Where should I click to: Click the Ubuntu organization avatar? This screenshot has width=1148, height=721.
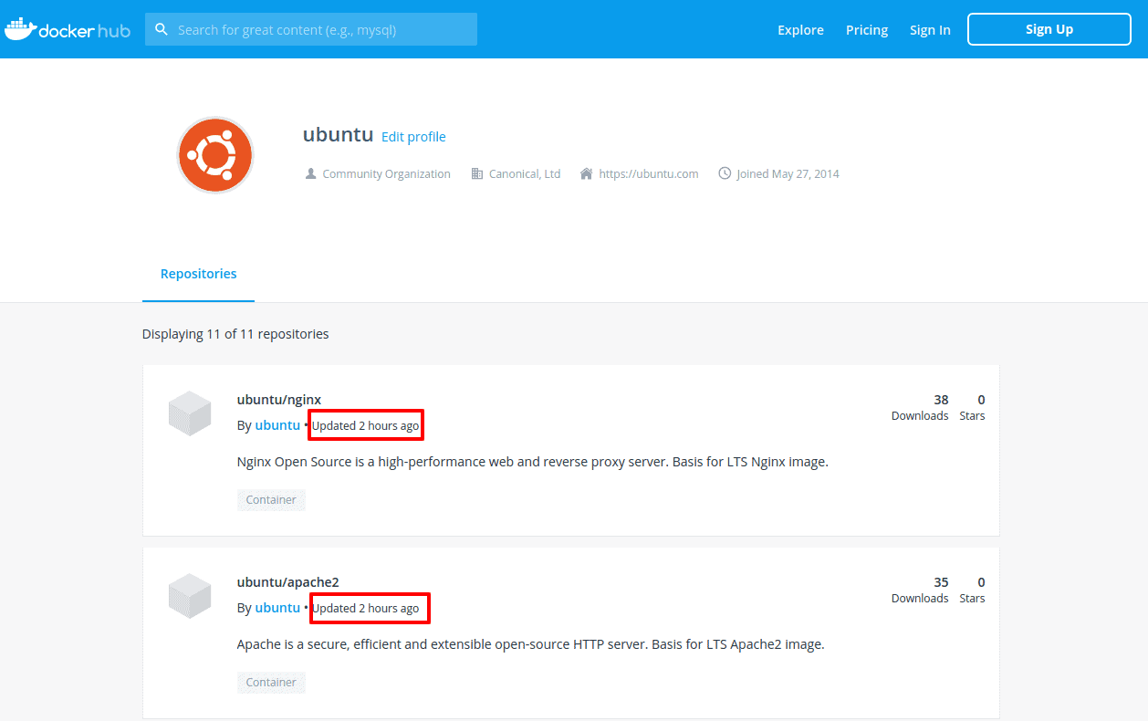click(214, 155)
